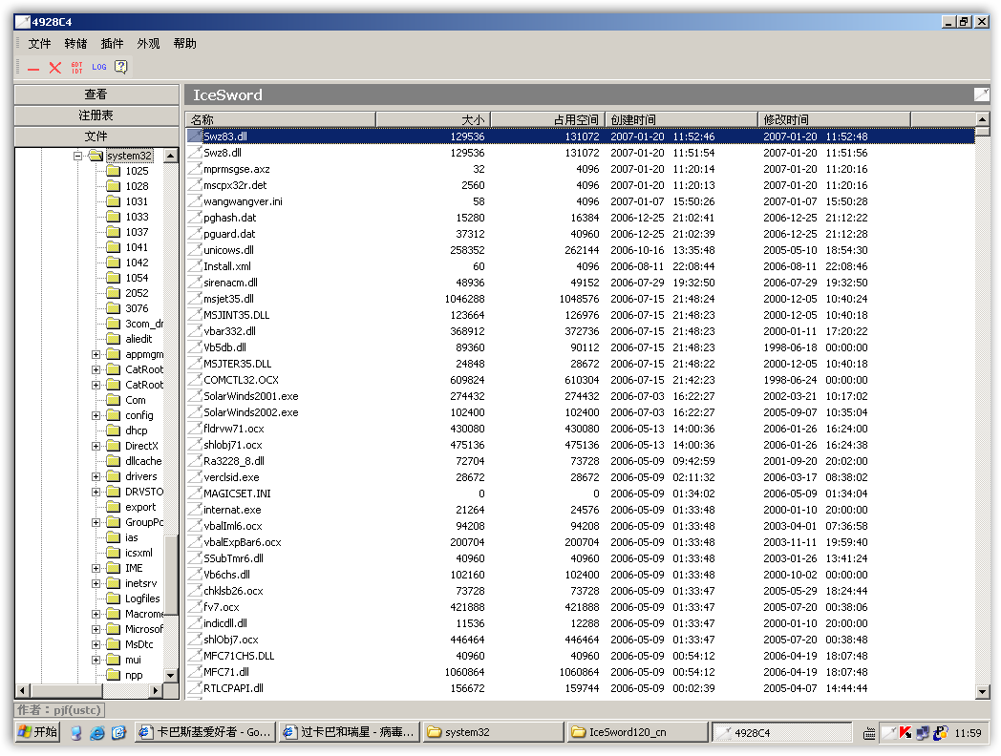Select the export folder in tree
The image size is (1001, 756).
tap(140, 507)
